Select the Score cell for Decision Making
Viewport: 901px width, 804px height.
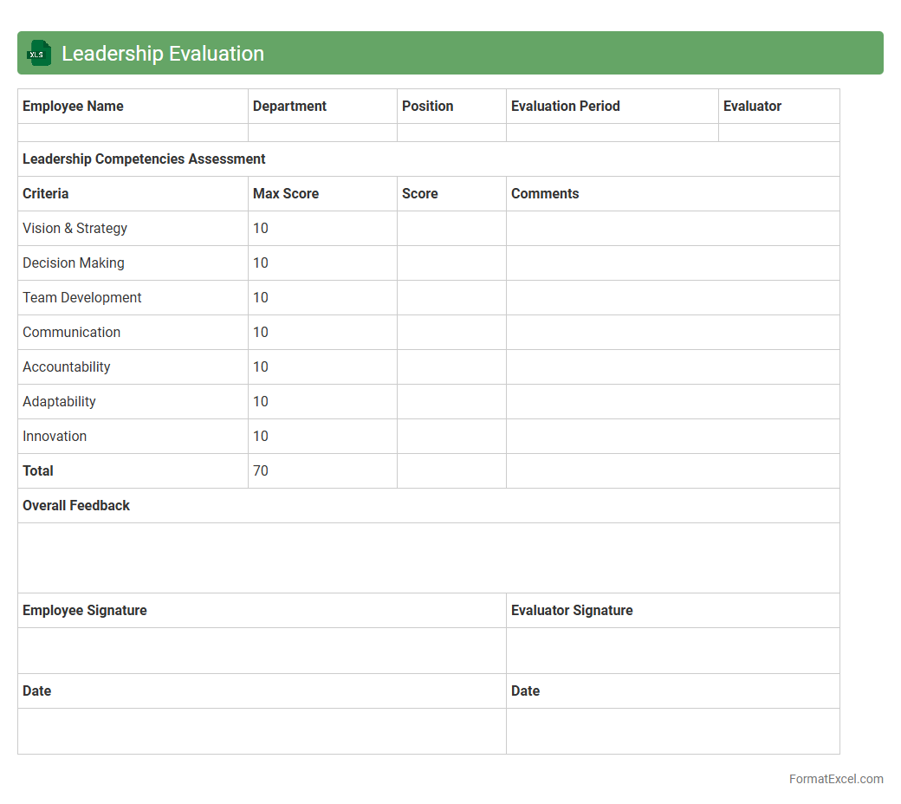451,263
